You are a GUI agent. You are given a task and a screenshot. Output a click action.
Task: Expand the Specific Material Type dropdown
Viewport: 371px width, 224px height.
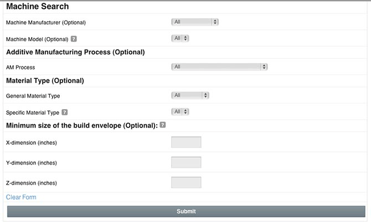point(180,111)
